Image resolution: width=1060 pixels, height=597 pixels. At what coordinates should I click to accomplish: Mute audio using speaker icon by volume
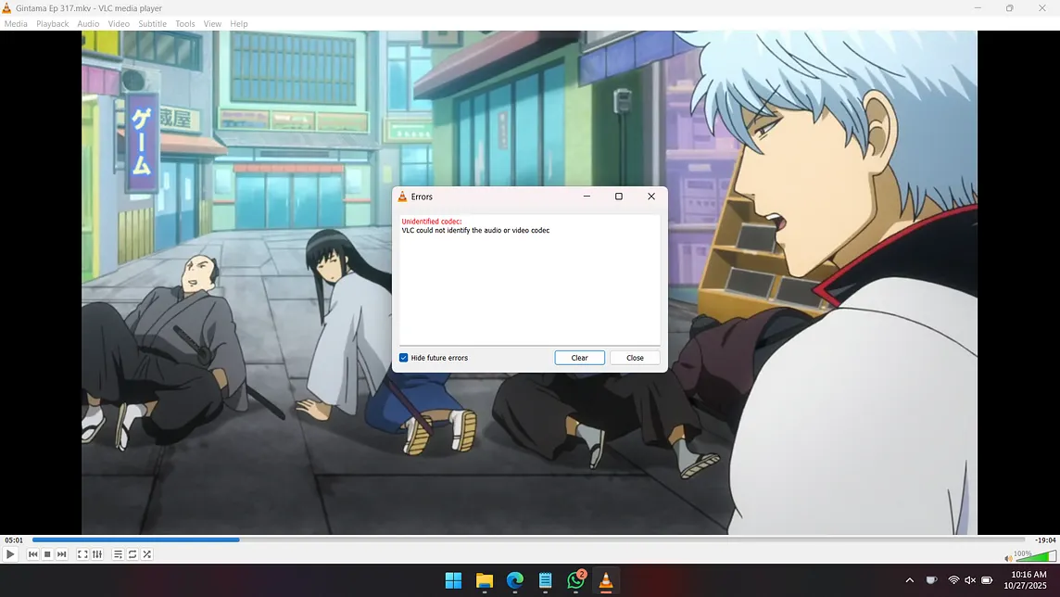click(1008, 558)
